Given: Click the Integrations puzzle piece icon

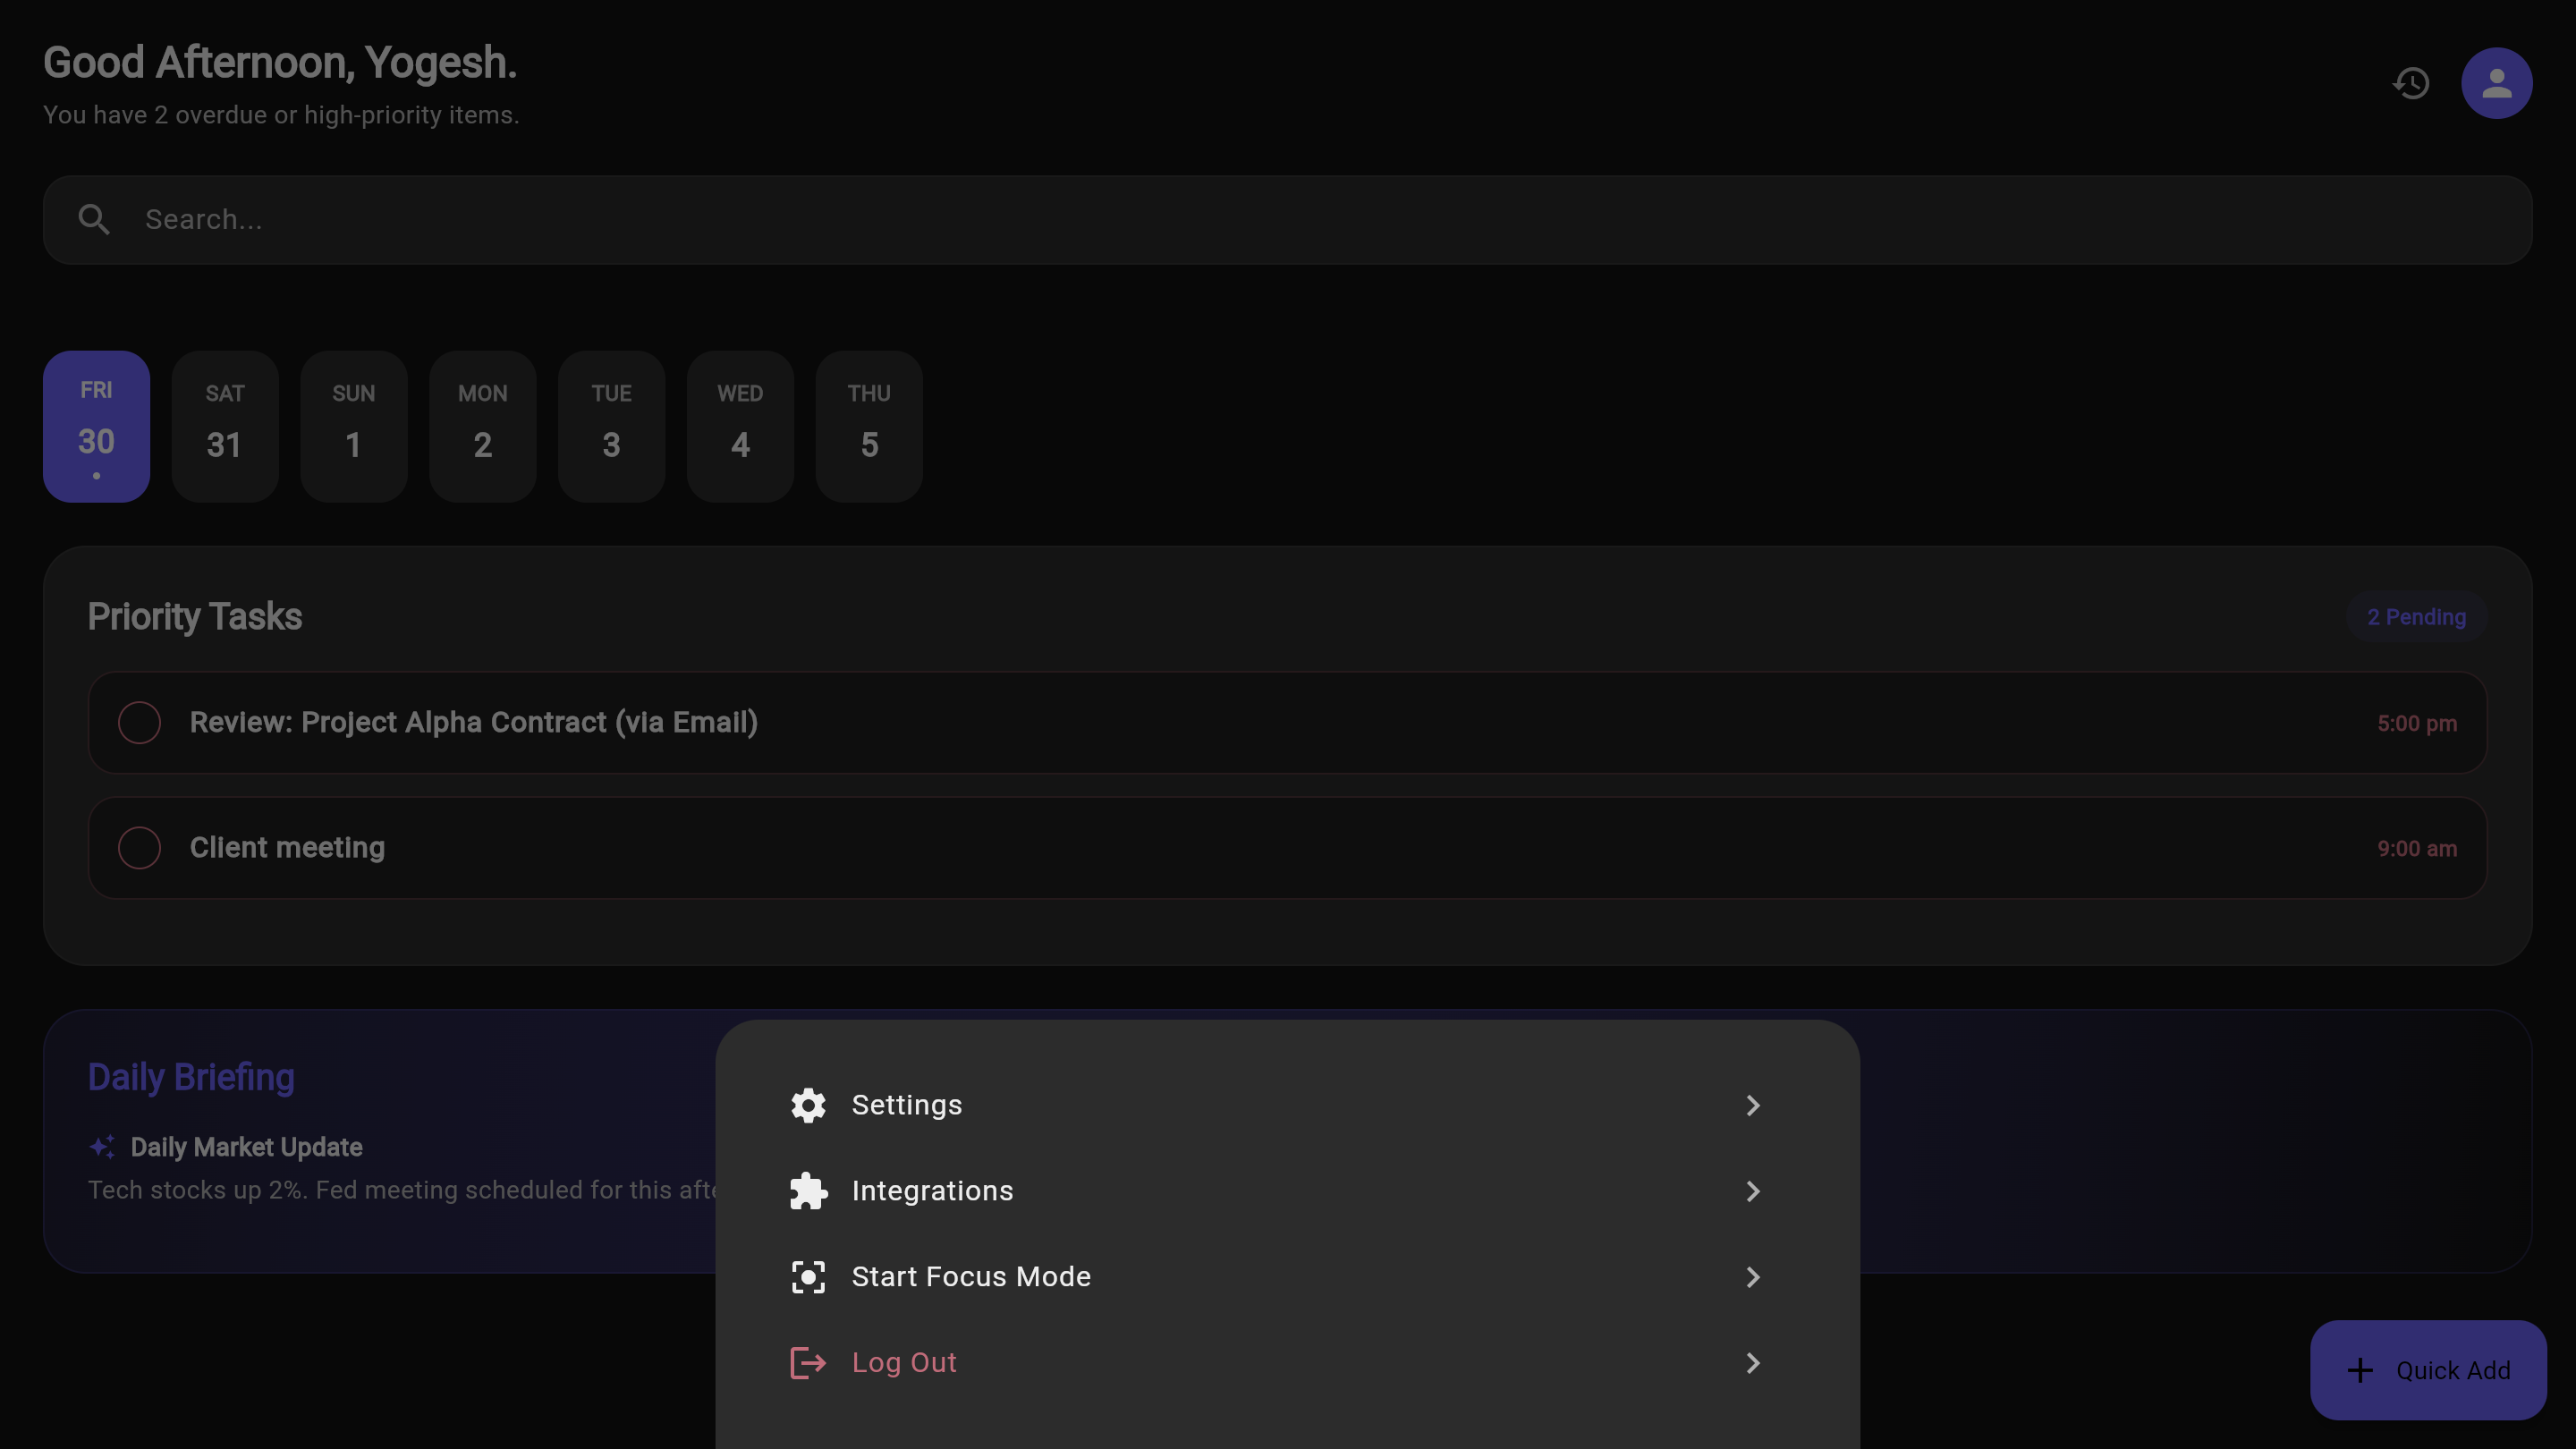Looking at the screenshot, I should click(808, 1191).
